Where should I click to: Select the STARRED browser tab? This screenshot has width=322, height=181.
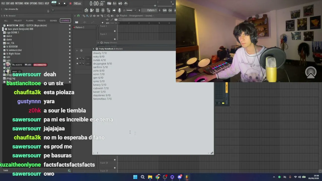(65, 21)
